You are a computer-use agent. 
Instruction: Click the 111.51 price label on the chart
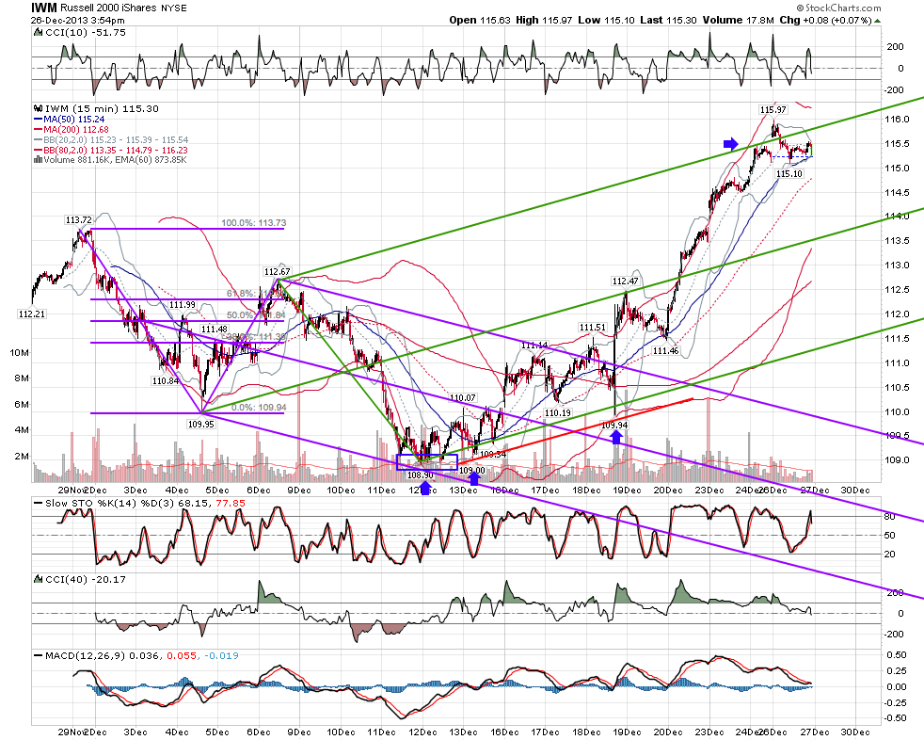592,328
